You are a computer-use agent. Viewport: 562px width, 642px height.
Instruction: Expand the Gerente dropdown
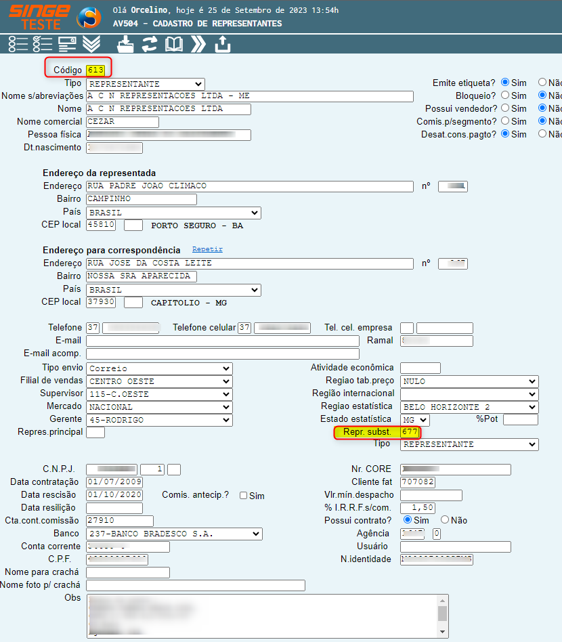coord(159,420)
